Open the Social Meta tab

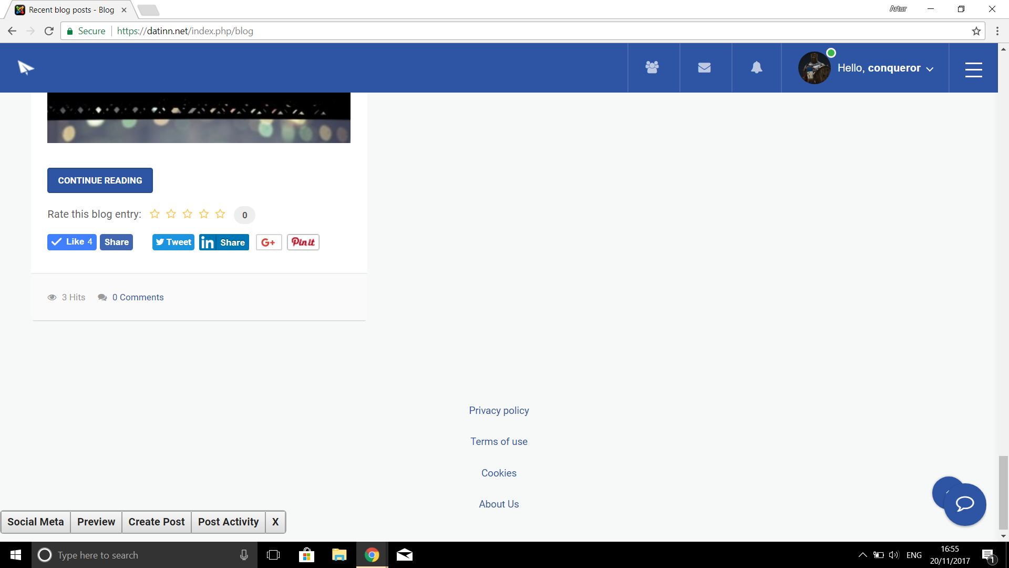coord(36,522)
